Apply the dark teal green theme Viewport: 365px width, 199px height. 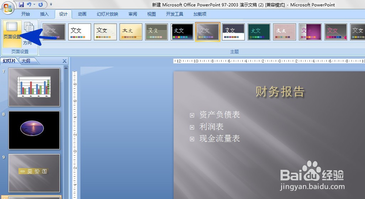click(x=259, y=32)
